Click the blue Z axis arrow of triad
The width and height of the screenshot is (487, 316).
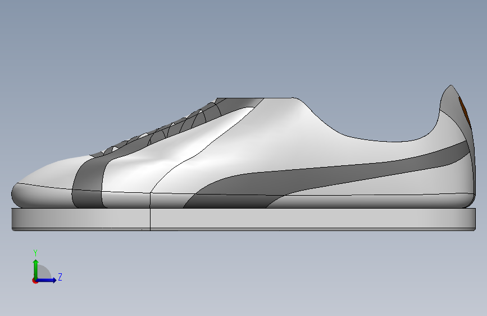coord(47,280)
